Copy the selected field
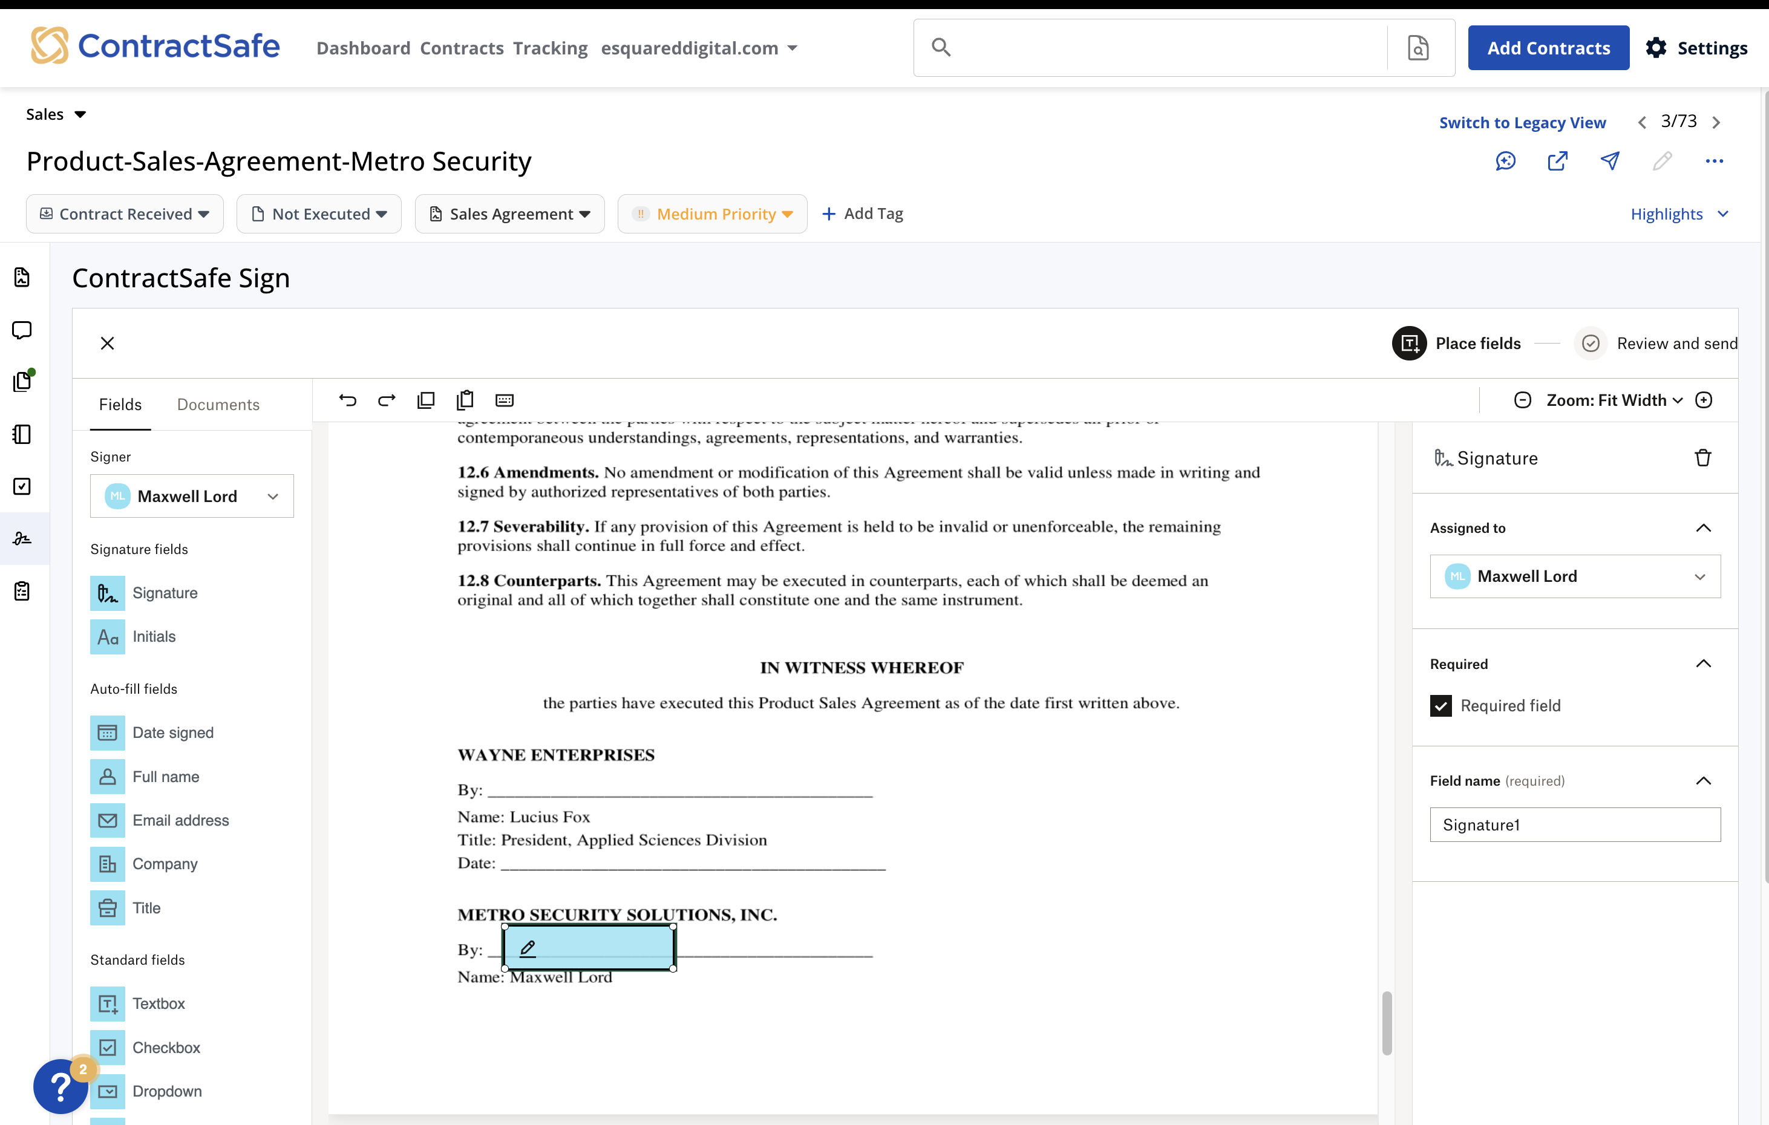Image resolution: width=1769 pixels, height=1125 pixels. [x=426, y=400]
